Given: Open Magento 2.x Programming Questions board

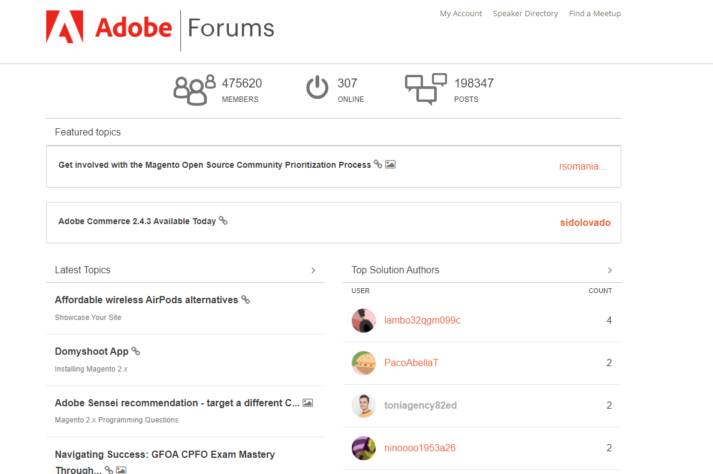Looking at the screenshot, I should (x=116, y=420).
